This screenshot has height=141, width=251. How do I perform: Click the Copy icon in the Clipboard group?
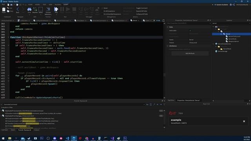(10, 11)
